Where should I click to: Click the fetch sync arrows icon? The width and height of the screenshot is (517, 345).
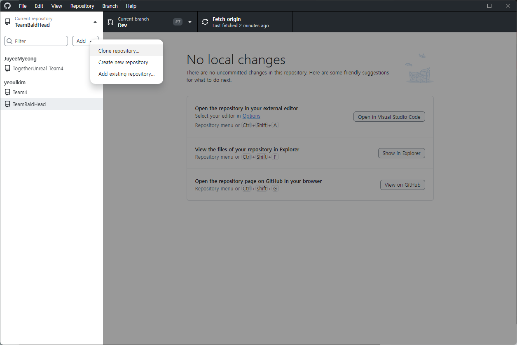[x=205, y=22]
